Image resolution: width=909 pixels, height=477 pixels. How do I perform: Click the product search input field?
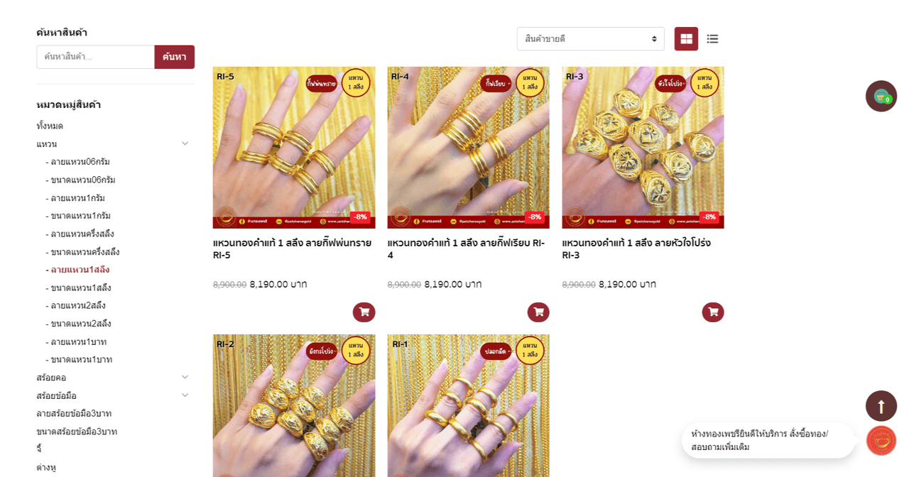(x=96, y=57)
